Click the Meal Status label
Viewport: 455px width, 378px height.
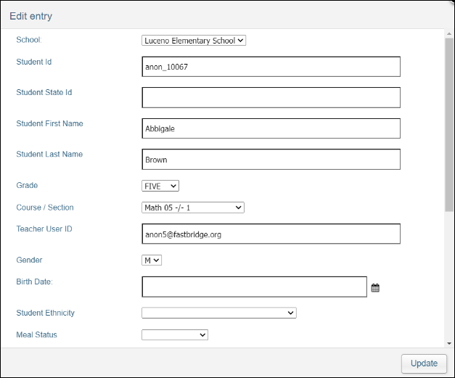point(36,334)
